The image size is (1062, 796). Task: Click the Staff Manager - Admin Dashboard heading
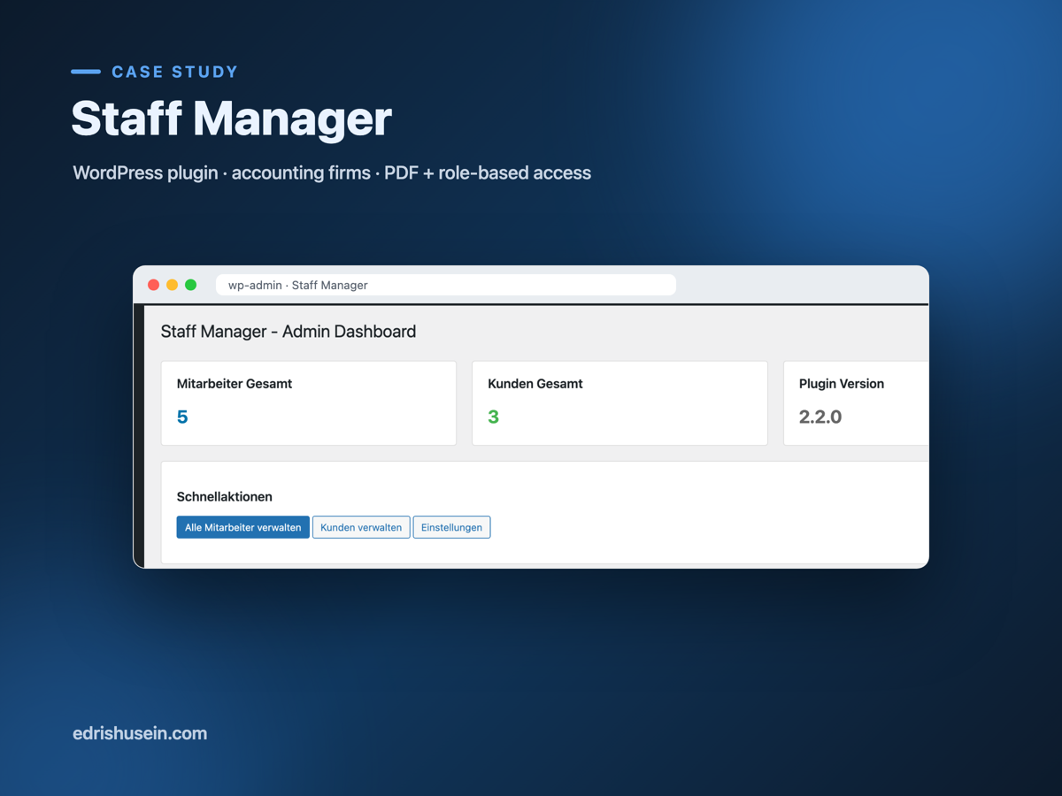point(289,332)
